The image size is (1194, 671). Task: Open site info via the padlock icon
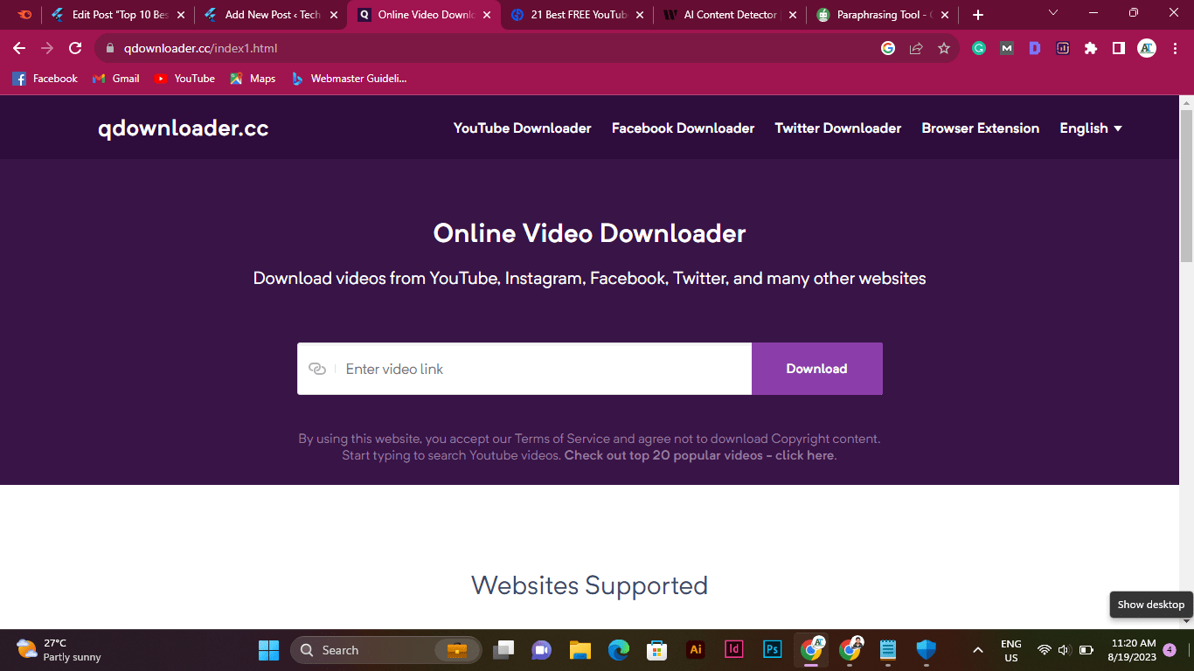pyautogui.click(x=110, y=49)
